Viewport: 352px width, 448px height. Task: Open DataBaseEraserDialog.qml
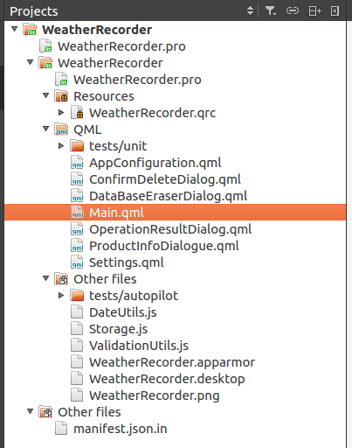[169, 196]
